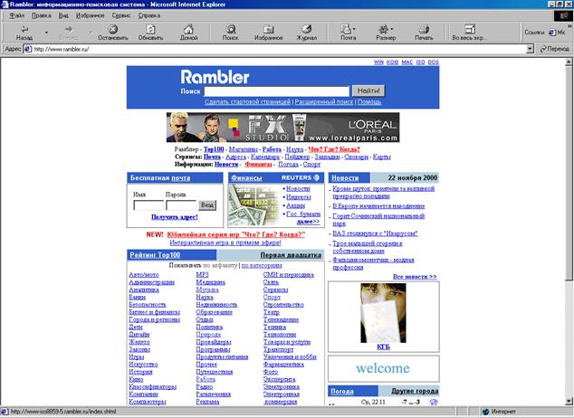Click the Рейтинг Top100 header link
This screenshot has width=574, height=418.
coord(155,255)
